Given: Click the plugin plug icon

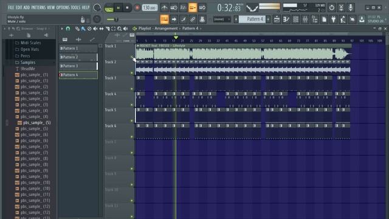Looking at the screenshot, I should pos(334,19).
